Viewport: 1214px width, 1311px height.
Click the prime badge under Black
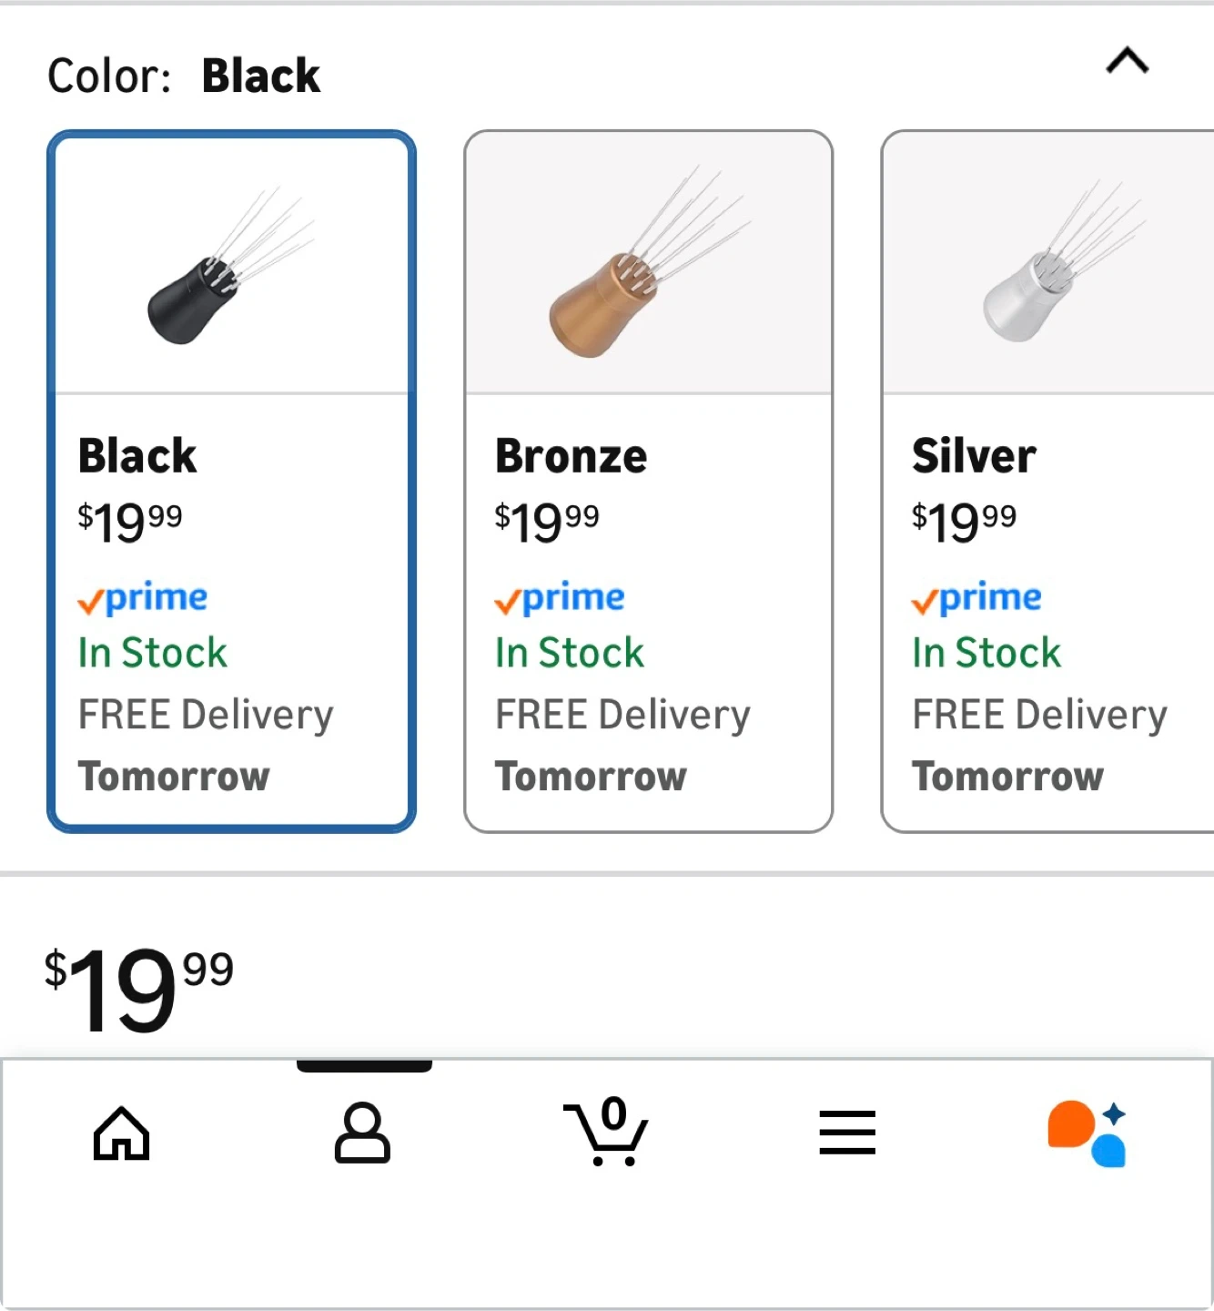pyautogui.click(x=143, y=599)
